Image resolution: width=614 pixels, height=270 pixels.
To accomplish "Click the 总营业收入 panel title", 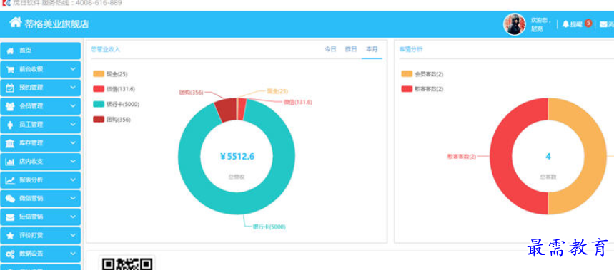I will point(105,49).
